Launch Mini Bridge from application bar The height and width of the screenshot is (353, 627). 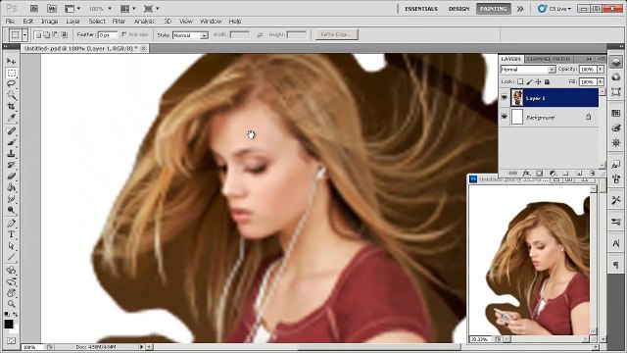(52, 9)
